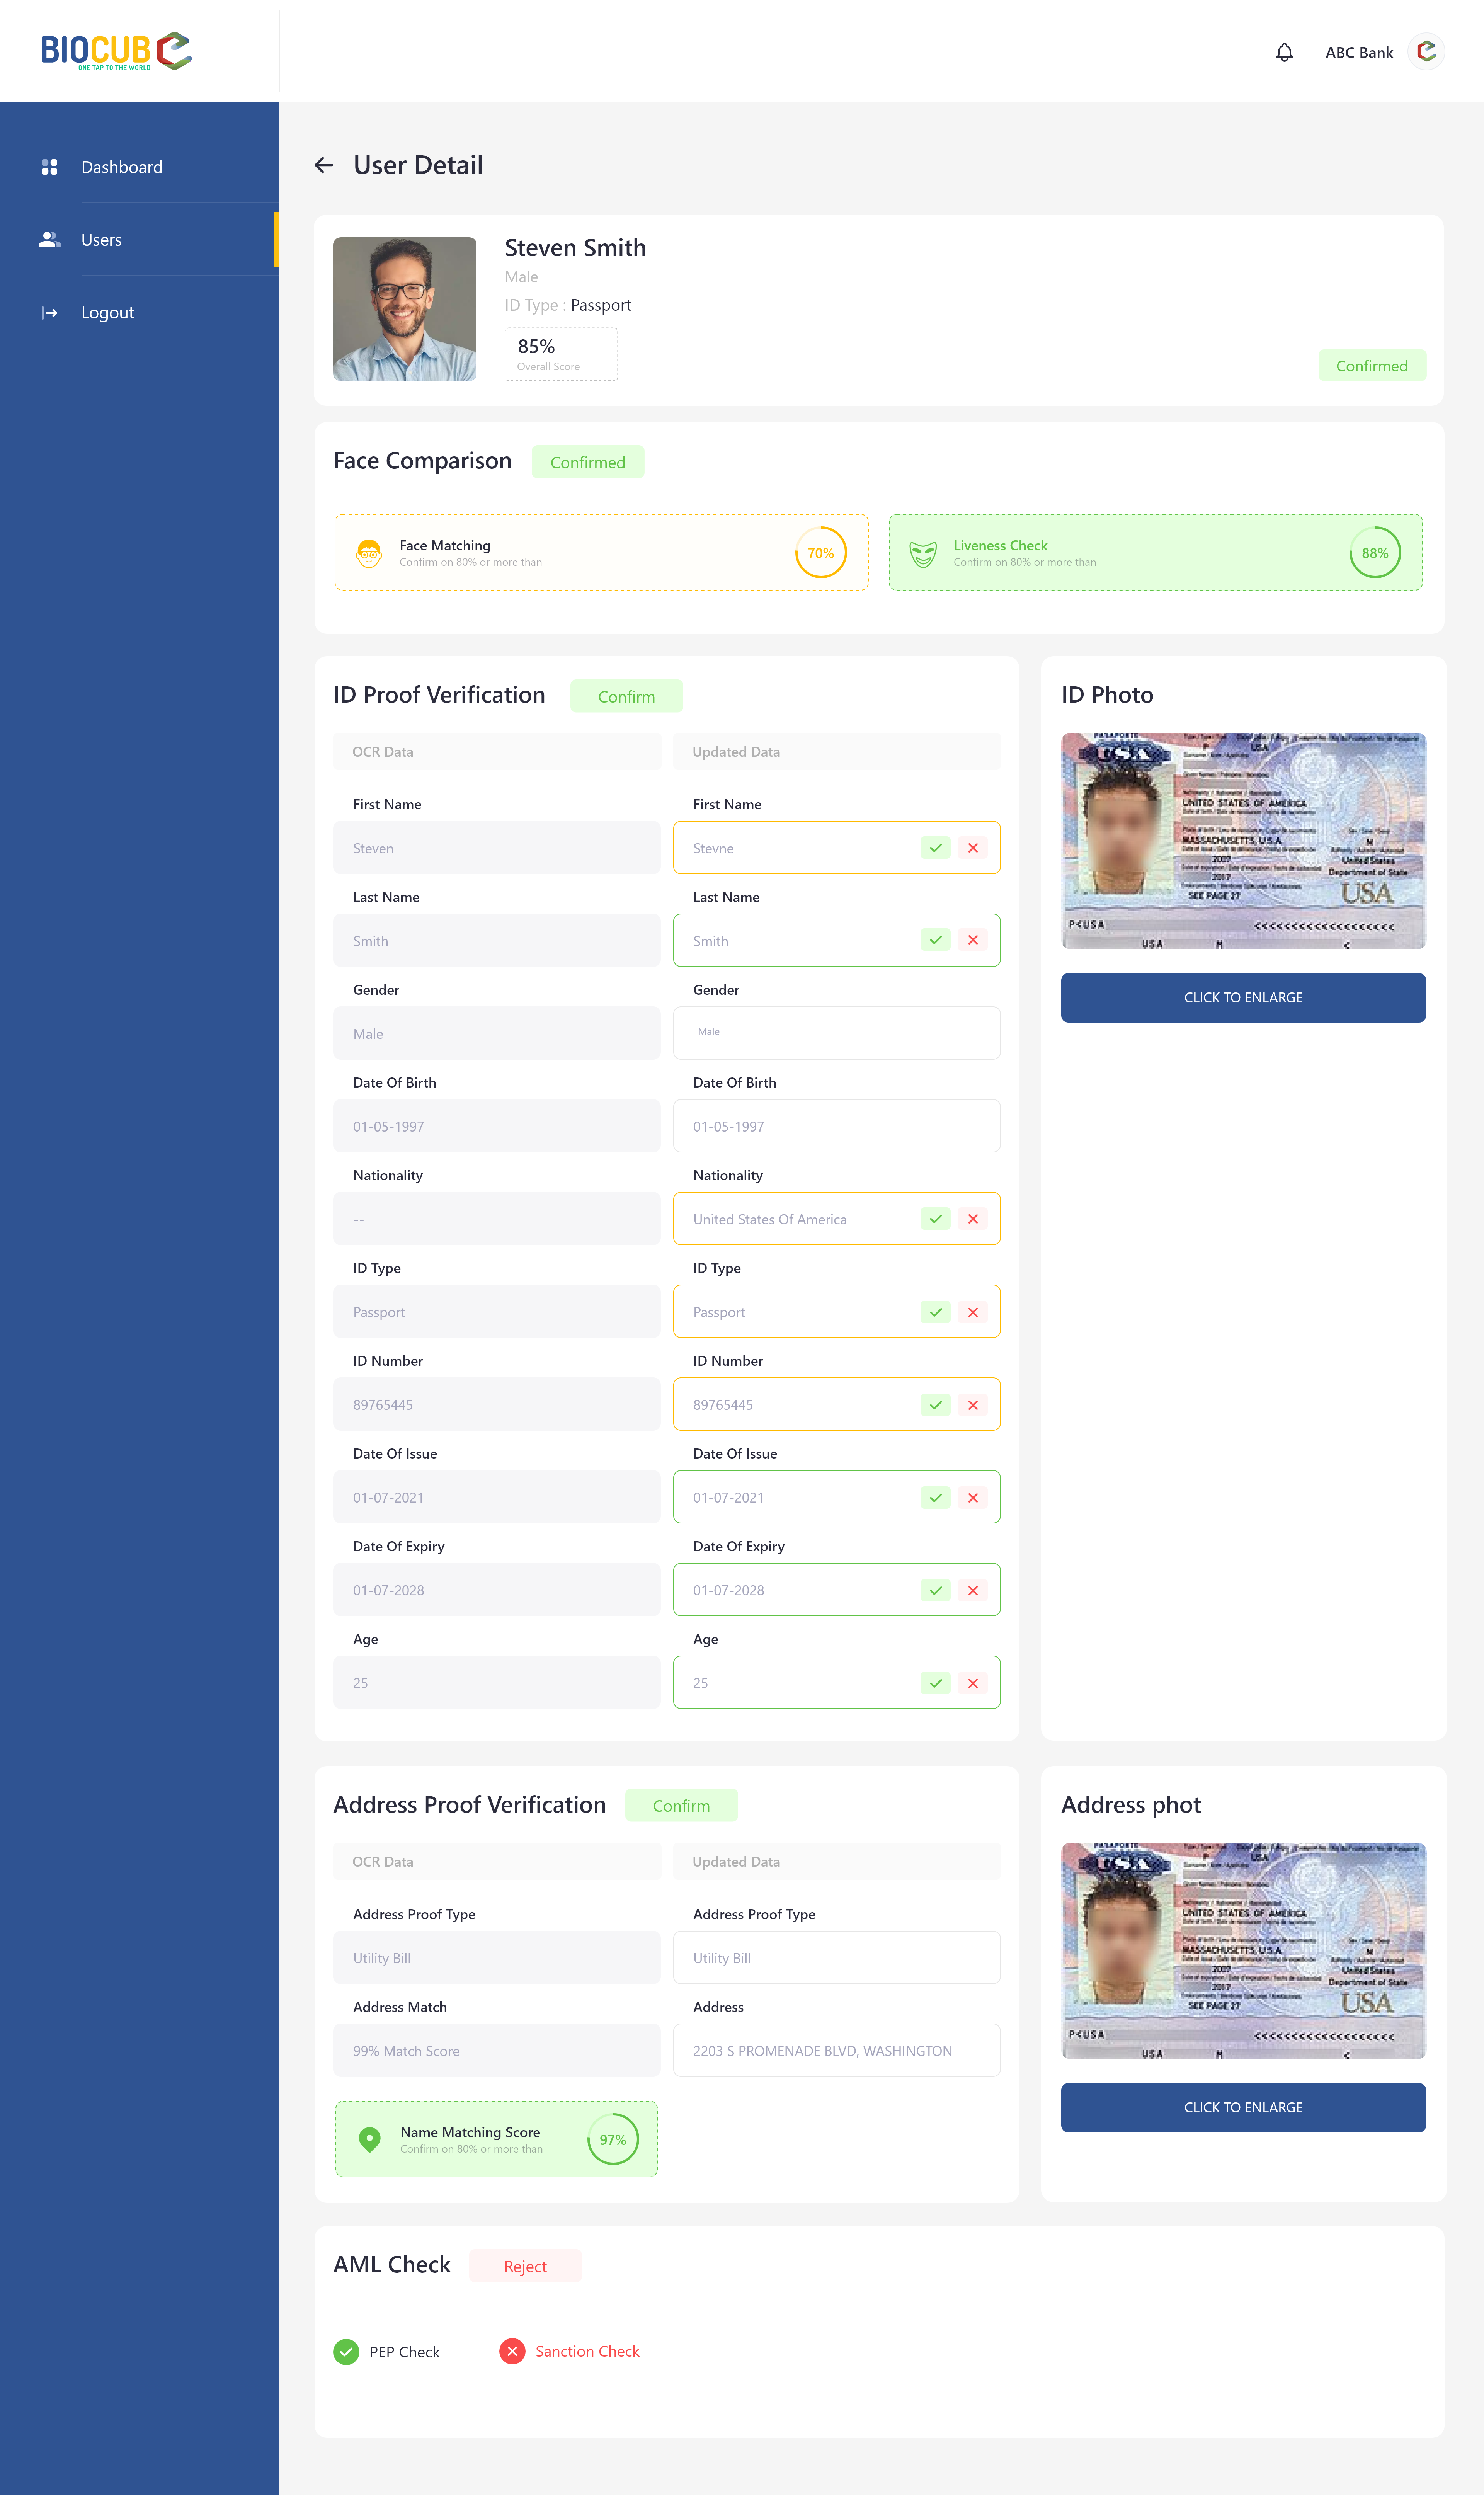Accept the Nationality United States checkmark
The image size is (1484, 2495).
click(x=935, y=1219)
